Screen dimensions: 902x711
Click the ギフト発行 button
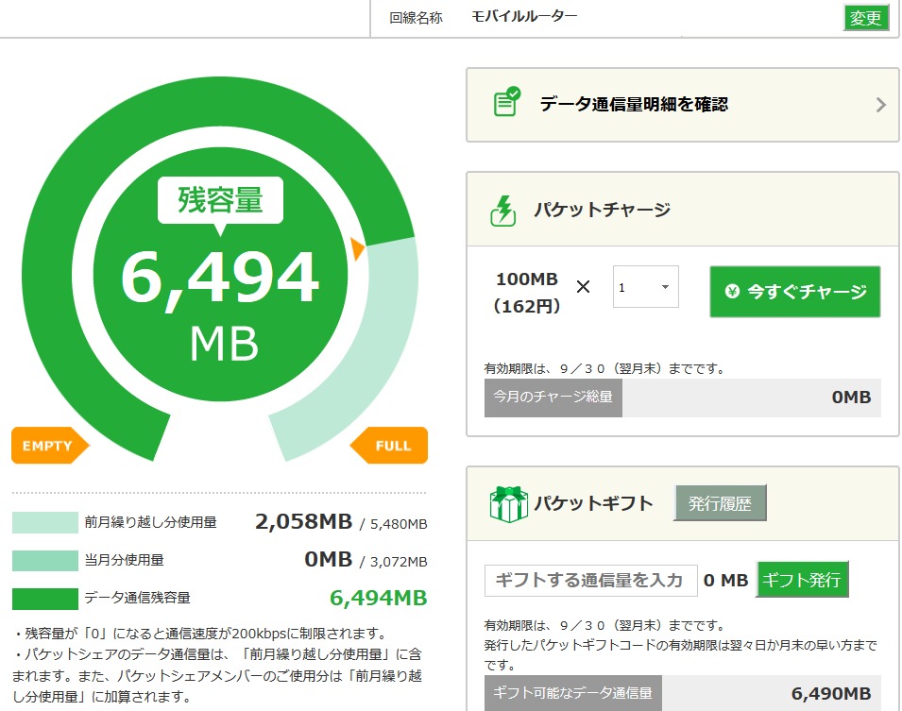pyautogui.click(x=802, y=580)
